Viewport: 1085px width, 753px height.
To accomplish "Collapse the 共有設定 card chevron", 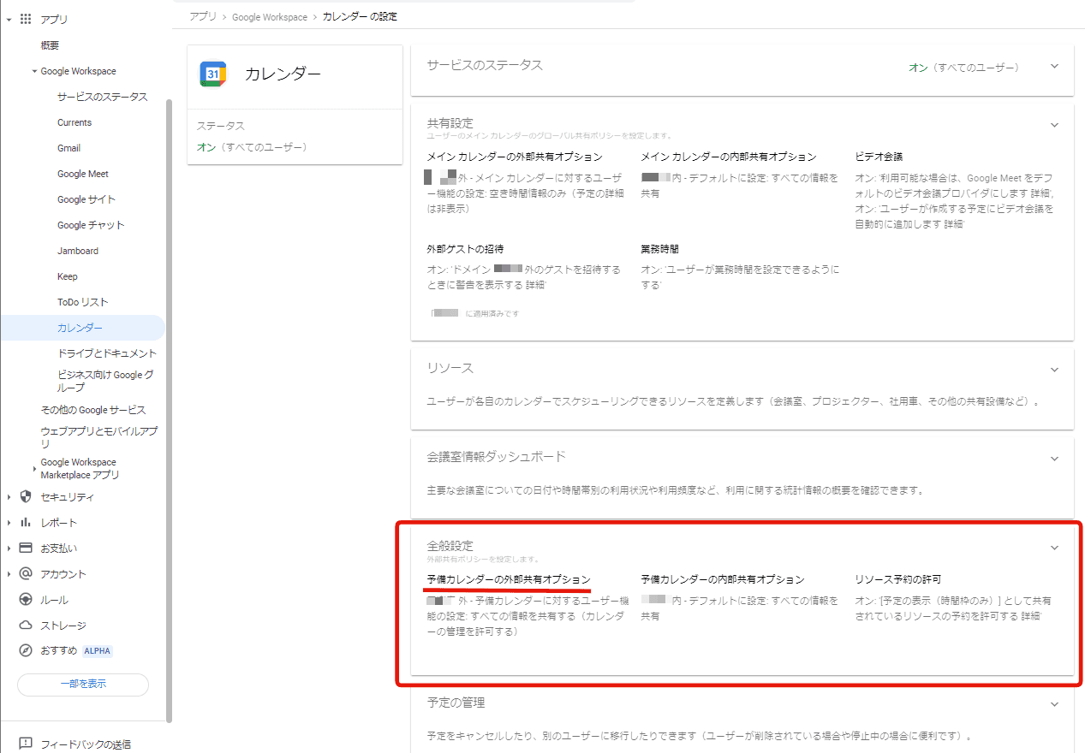I will tap(1054, 125).
